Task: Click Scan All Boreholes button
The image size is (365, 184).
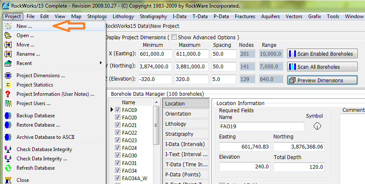Action: pos(322,67)
